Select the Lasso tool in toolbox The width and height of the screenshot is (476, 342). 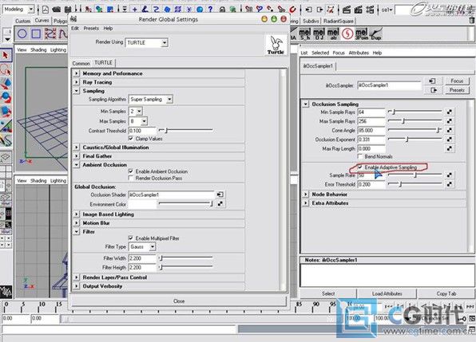coord(6,69)
